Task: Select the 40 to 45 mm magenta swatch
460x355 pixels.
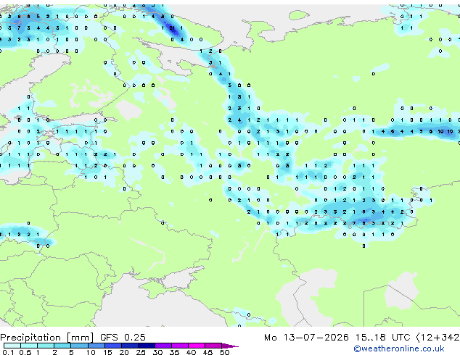Action: [x=197, y=346]
